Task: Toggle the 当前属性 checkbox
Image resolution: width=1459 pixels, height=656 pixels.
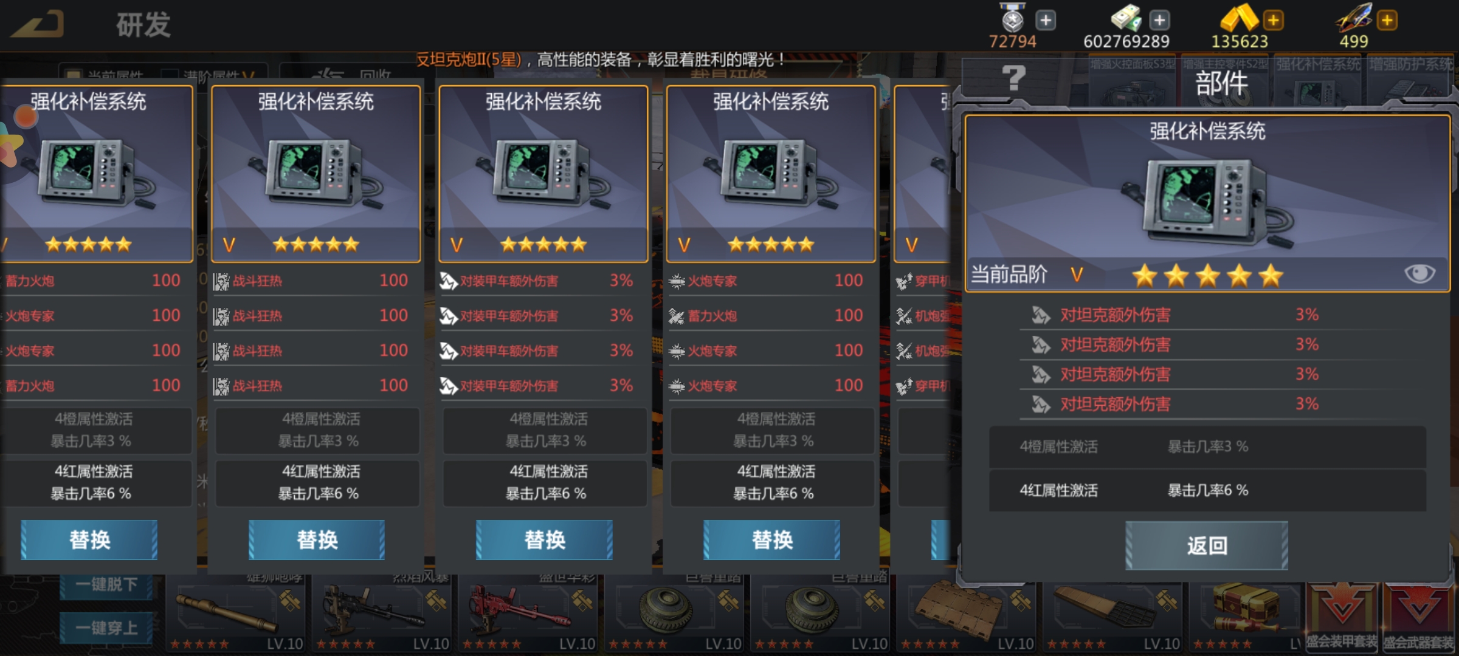Action: tap(74, 75)
